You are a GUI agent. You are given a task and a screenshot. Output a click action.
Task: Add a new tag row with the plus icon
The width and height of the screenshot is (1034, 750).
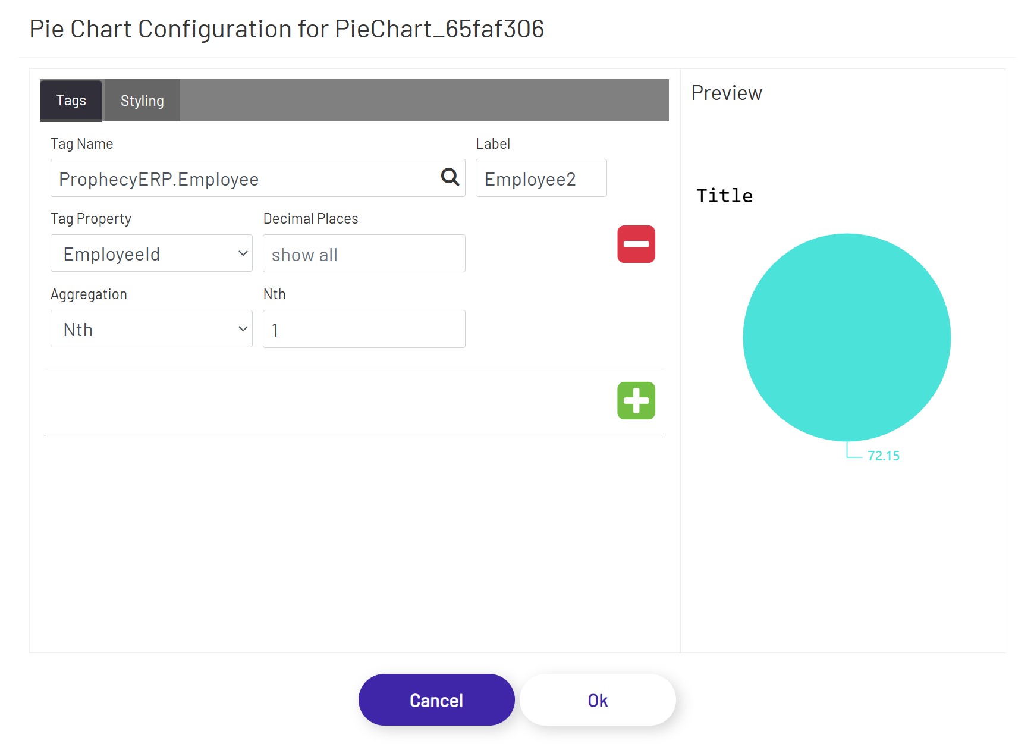(x=636, y=401)
